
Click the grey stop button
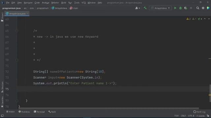click(x=191, y=8)
